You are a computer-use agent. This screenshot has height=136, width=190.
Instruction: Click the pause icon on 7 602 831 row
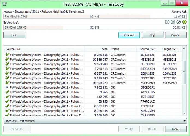click(7, 87)
